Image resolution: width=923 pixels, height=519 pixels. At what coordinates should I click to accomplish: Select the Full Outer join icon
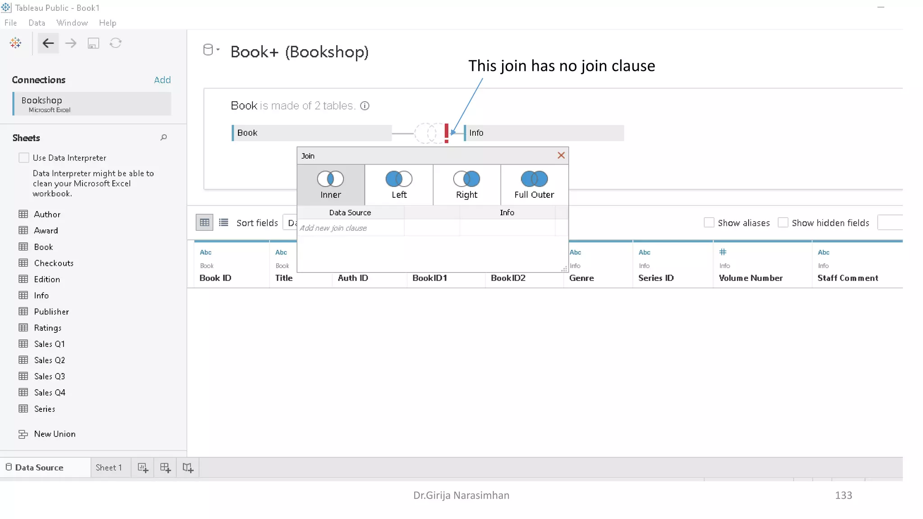tap(534, 184)
